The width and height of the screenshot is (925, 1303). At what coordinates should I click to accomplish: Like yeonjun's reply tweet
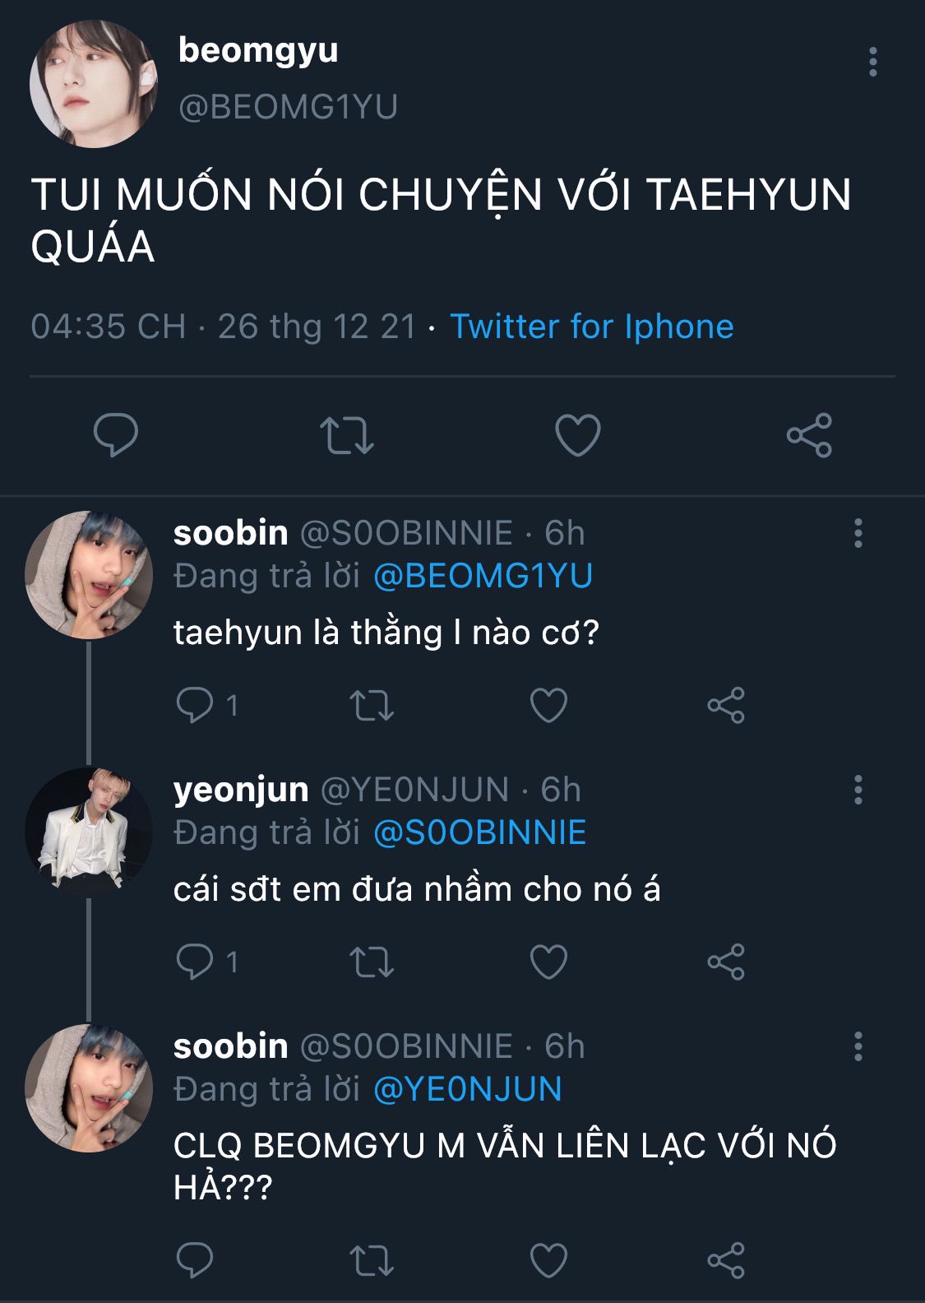click(548, 962)
